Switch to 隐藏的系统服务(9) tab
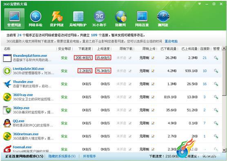The image size is (227, 161). pos(62,156)
